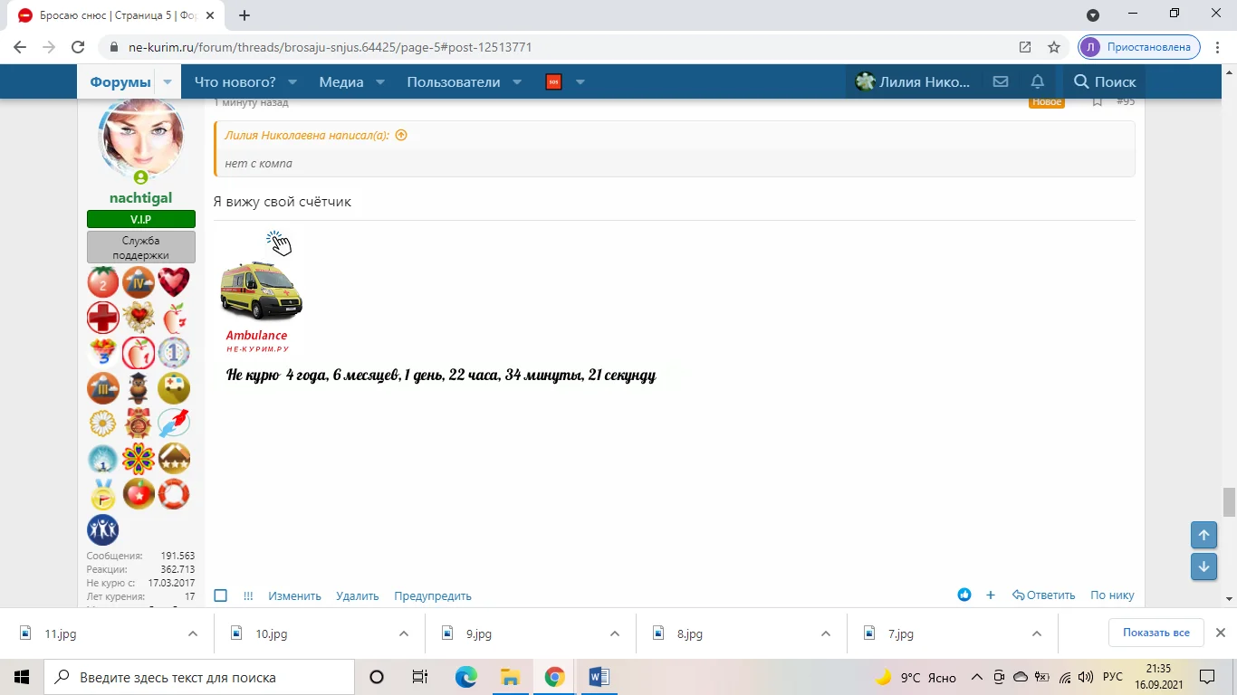Select the Бросаю снюс browser tab

(116, 15)
